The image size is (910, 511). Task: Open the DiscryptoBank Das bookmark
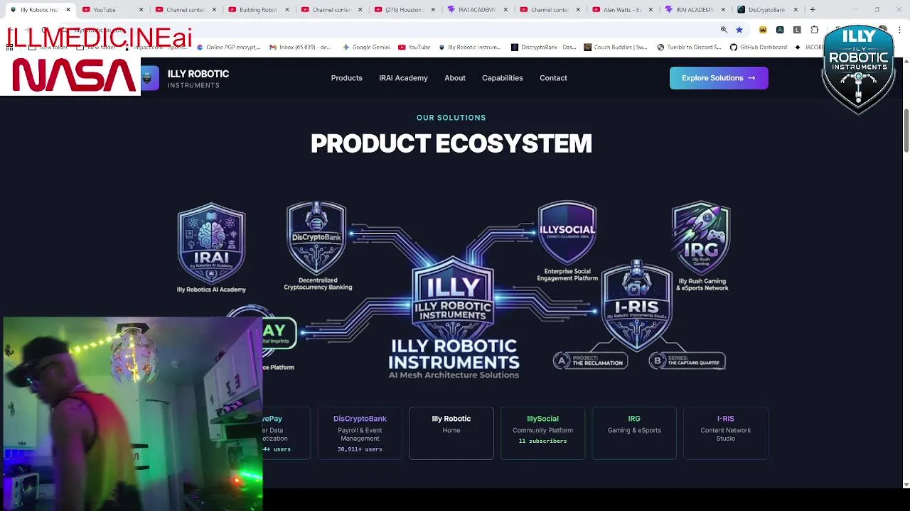pyautogui.click(x=544, y=48)
